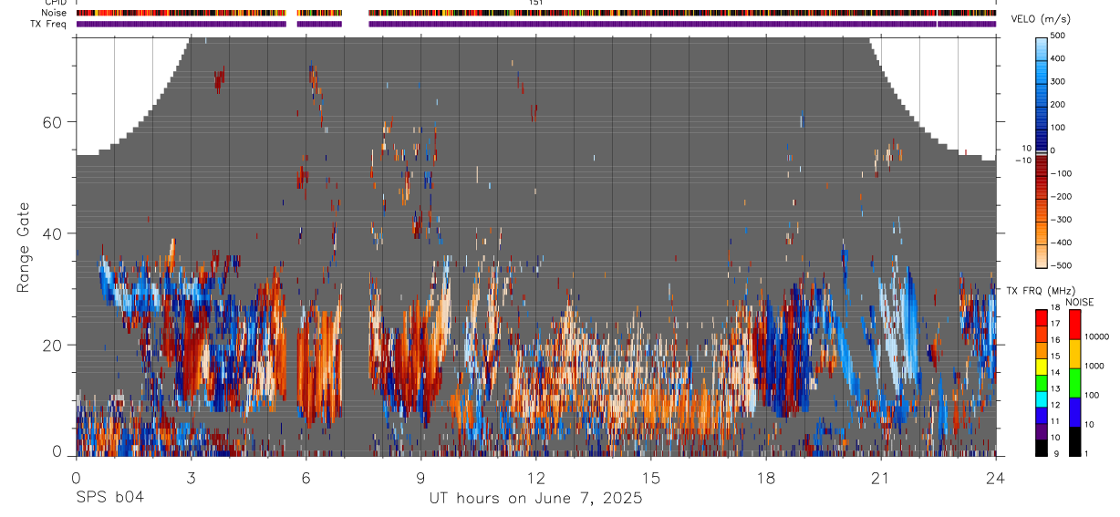The width and height of the screenshot is (1120, 517).
Task: Click the 9 MHz frequency label
Action: pos(1057,453)
